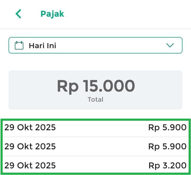Viewport: 191px width, 175px height.
Task: Select the second 29 Okt 2025 date
Action: tap(30, 146)
